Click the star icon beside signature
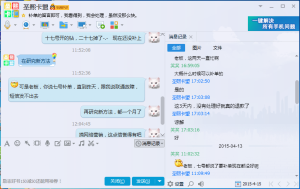Viewport: 300px width, 189px height. (x=23, y=15)
